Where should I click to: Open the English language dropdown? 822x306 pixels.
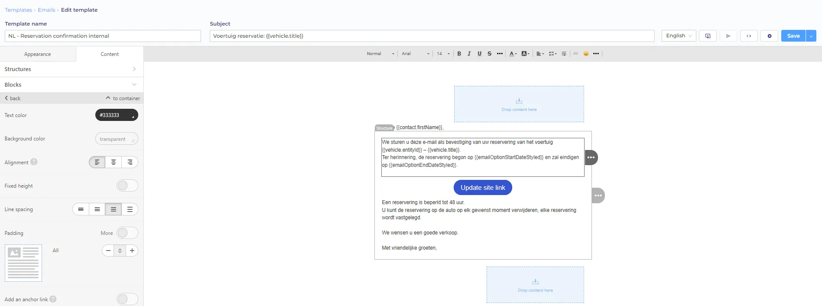tap(679, 36)
